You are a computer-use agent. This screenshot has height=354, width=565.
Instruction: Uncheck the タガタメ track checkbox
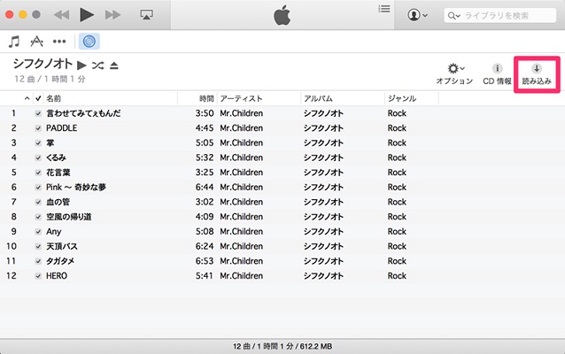pyautogui.click(x=38, y=261)
